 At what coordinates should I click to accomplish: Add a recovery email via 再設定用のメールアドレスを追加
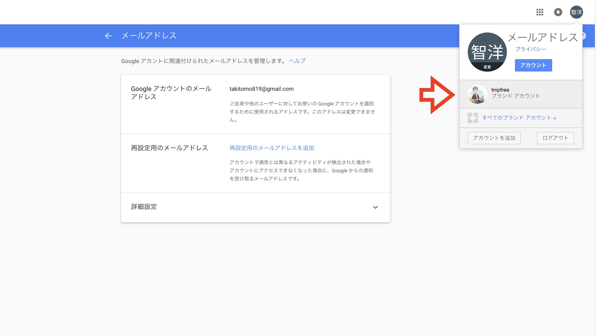(x=271, y=148)
